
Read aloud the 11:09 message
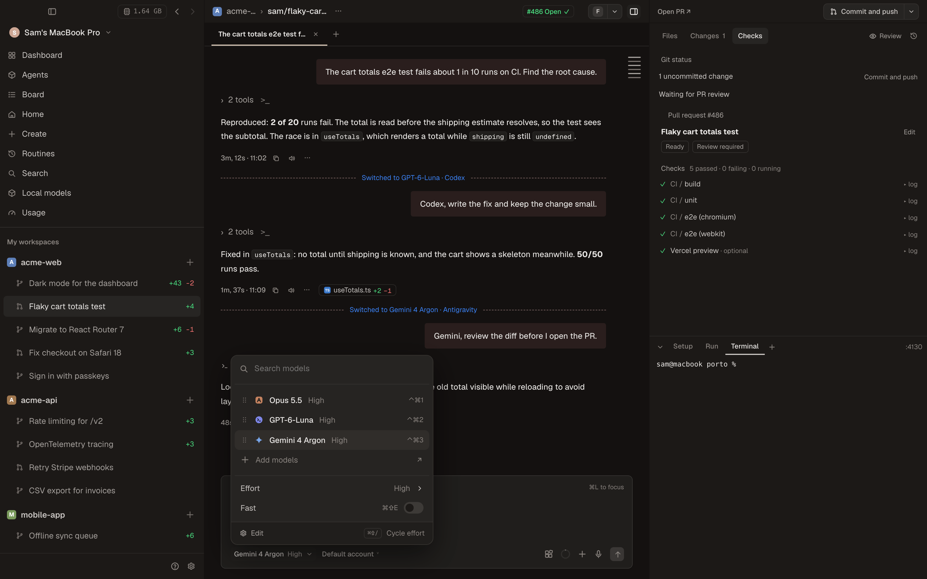point(291,290)
